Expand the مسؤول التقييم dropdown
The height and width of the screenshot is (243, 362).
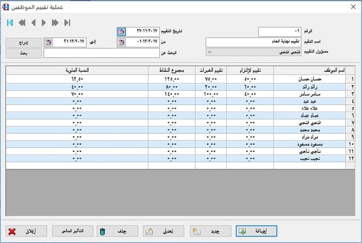tap(209, 52)
